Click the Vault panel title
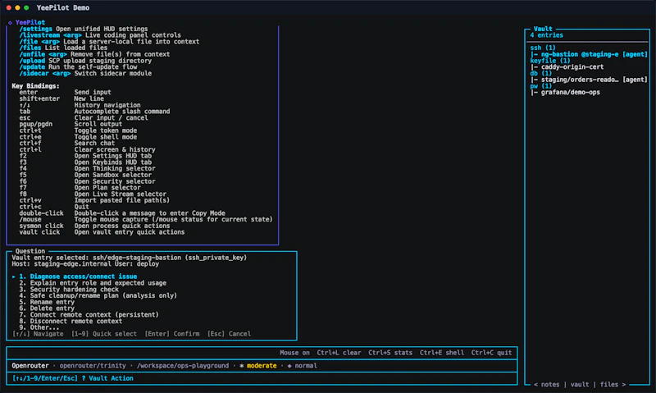The width and height of the screenshot is (656, 393). (543, 29)
